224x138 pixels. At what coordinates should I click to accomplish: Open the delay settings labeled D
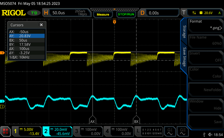point(143,13)
